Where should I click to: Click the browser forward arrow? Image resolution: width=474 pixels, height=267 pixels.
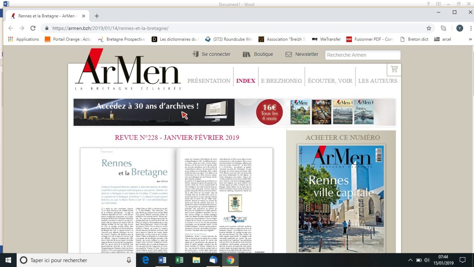(22, 28)
